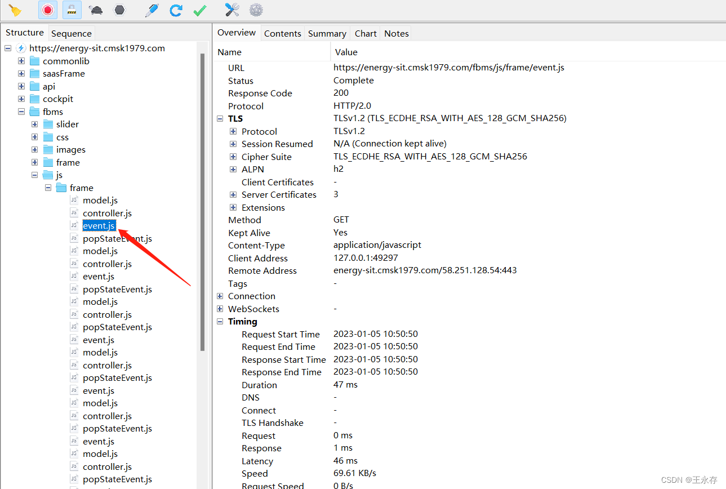Click the model.js JavaScript file icon
The image size is (726, 489).
click(74, 200)
